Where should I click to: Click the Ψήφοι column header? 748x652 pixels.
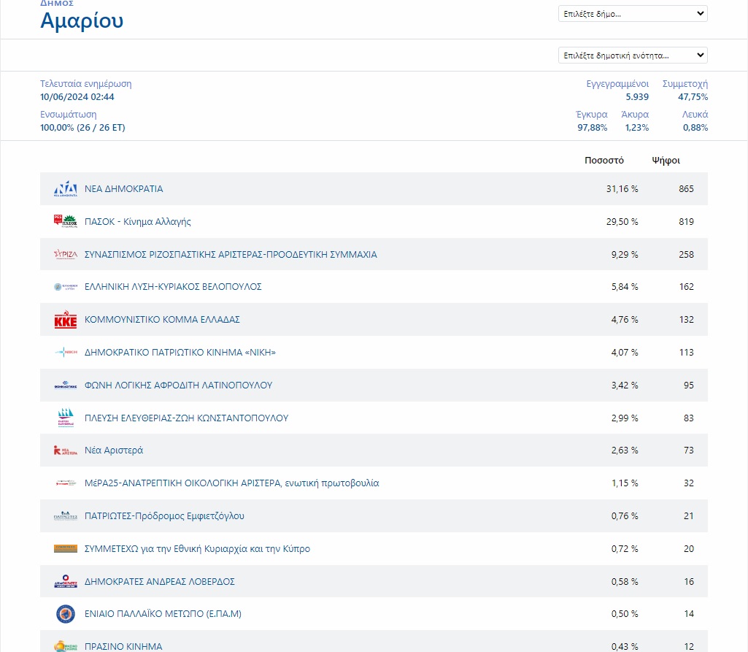coord(666,161)
